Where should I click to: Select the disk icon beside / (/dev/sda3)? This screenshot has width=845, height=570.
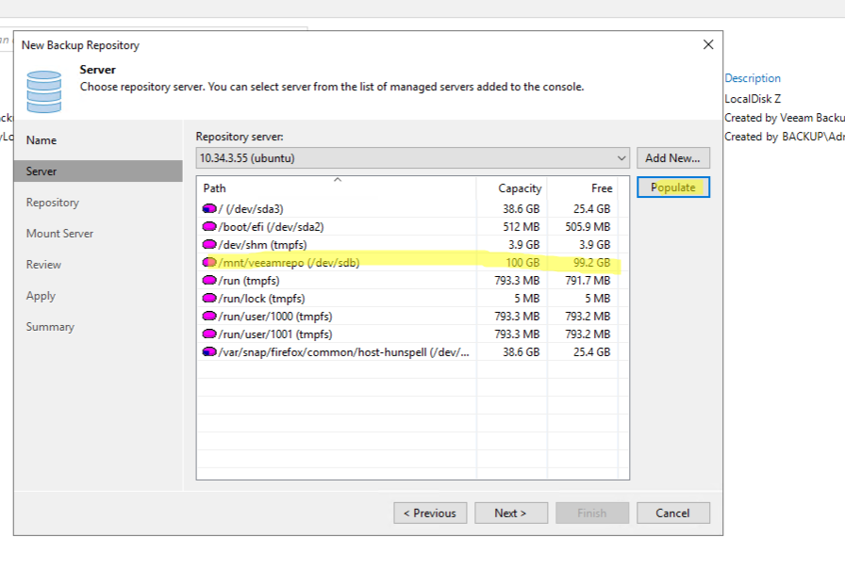click(209, 209)
